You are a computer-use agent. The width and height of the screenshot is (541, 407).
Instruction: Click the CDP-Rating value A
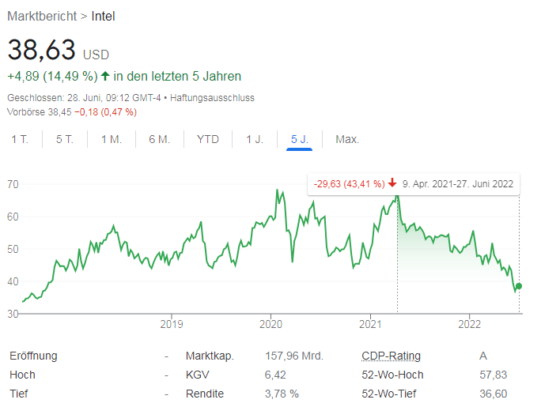coord(483,356)
